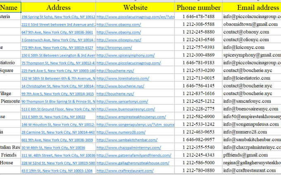Open the 311 W. 48th Street address link
281x175 pixels.
(x=58, y=155)
